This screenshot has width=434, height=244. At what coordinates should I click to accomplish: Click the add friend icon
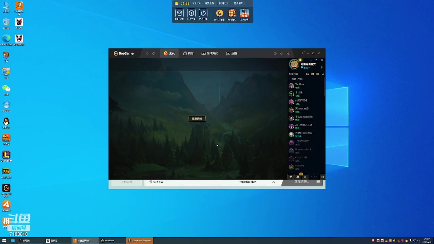click(x=308, y=74)
